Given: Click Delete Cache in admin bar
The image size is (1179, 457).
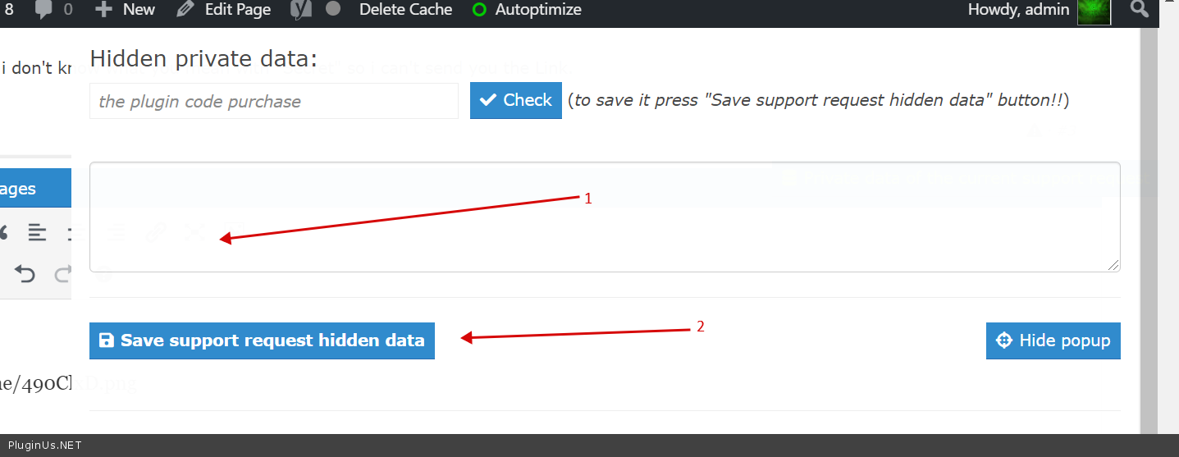Looking at the screenshot, I should coord(405,10).
